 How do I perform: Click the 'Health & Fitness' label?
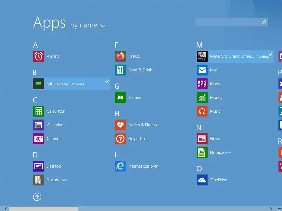(143, 125)
